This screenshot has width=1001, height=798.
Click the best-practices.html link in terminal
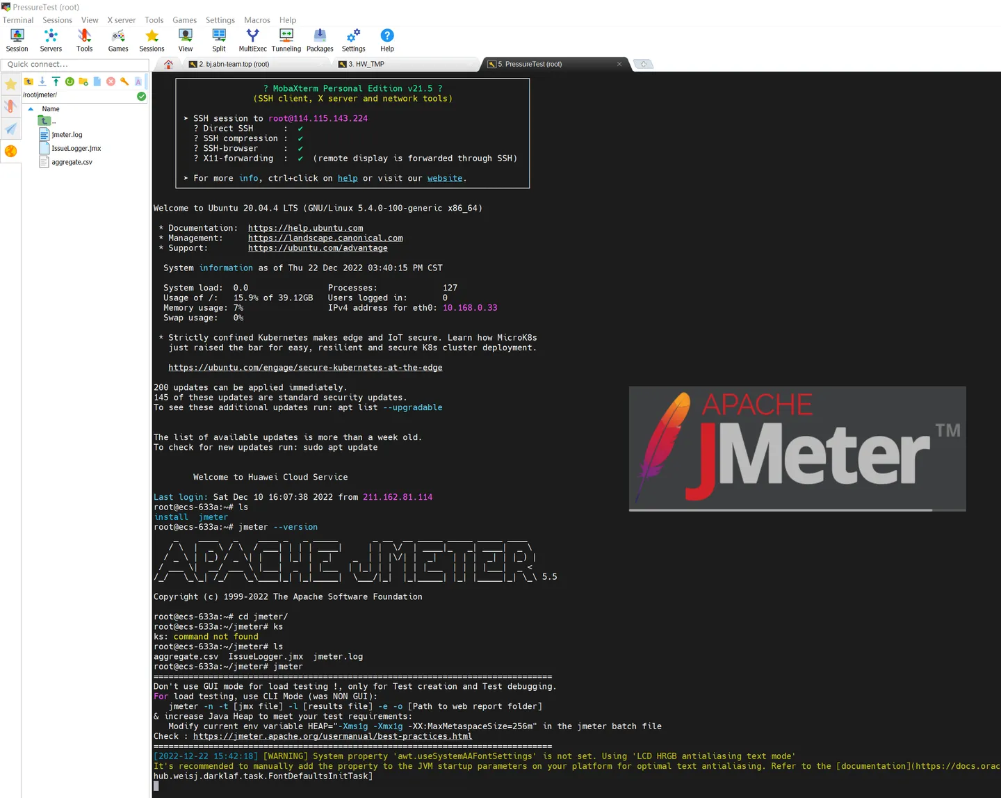click(332, 736)
